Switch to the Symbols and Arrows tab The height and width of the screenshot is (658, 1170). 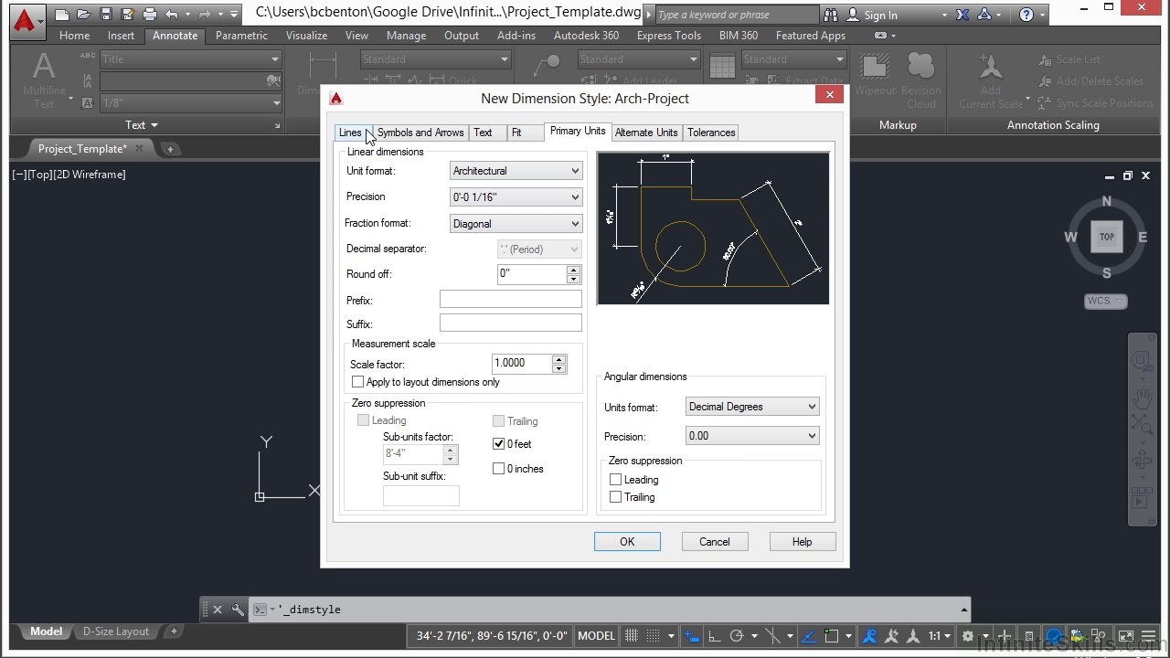(x=420, y=133)
